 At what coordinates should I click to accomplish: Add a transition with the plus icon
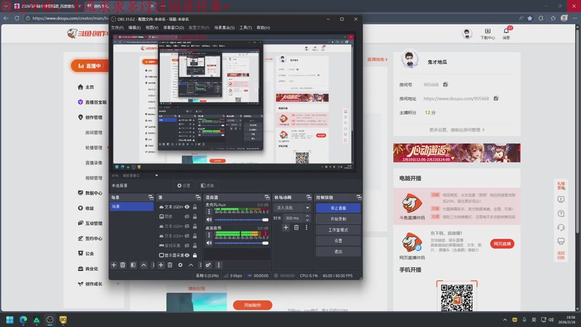point(285,227)
